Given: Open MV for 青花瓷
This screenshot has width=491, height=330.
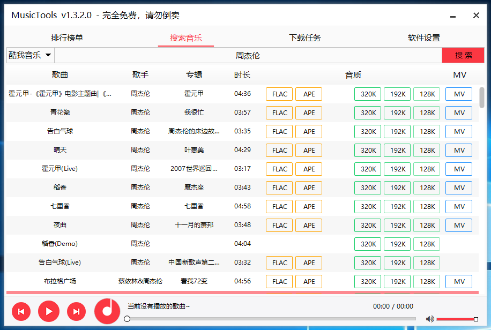Looking at the screenshot, I should (459, 112).
